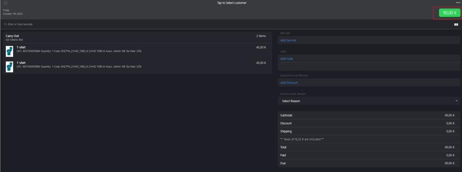Click the second T-shirt 45,00 € price
The width and height of the screenshot is (462, 172).
(x=261, y=62)
